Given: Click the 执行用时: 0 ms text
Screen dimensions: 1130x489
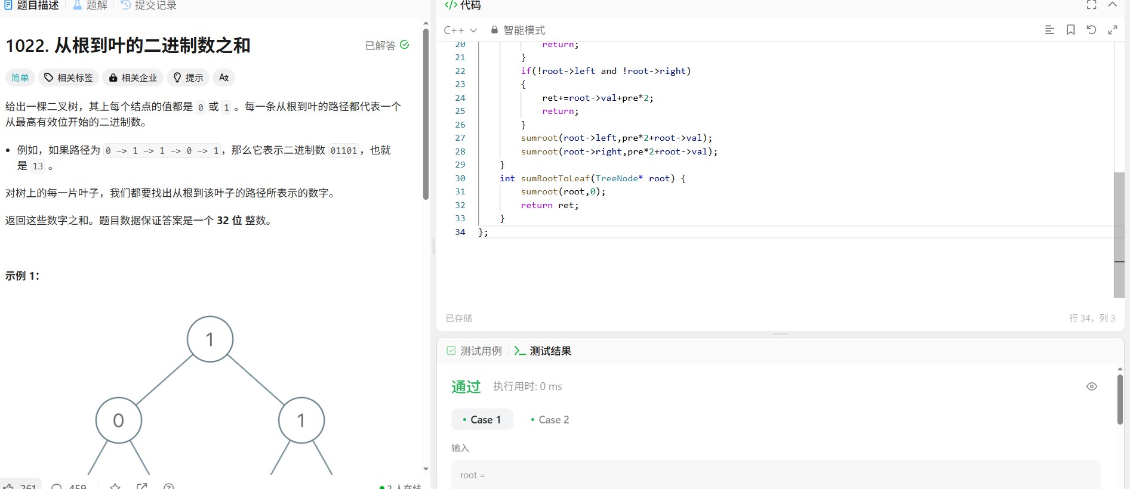Looking at the screenshot, I should [528, 386].
